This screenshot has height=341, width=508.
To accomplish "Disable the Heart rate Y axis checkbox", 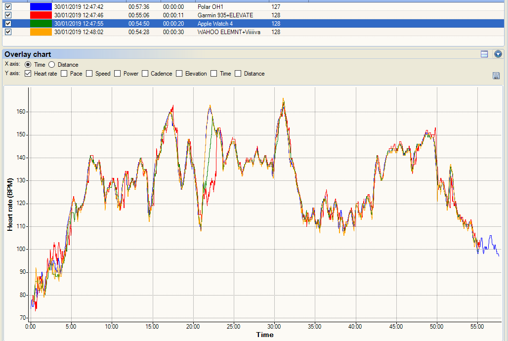I will [x=28, y=74].
